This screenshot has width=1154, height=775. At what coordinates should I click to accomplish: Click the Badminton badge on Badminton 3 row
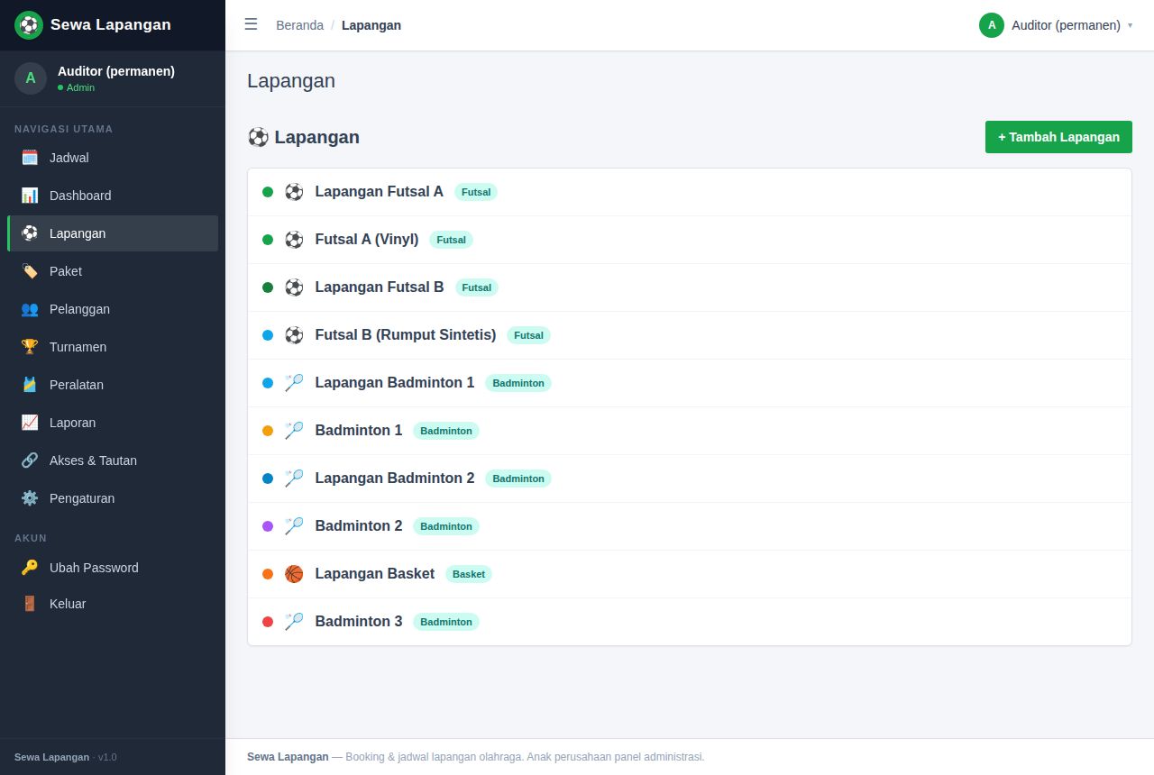pyautogui.click(x=446, y=622)
